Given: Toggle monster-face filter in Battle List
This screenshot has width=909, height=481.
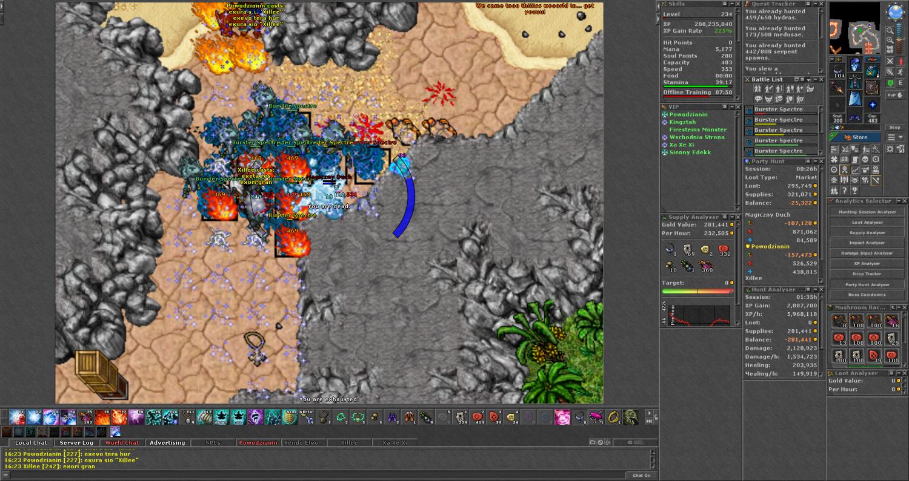Looking at the screenshot, I should click(x=768, y=99).
